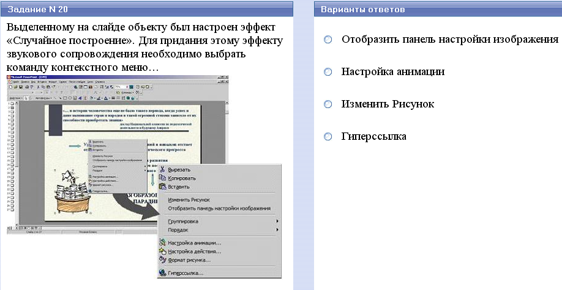
Task: Select the Rectangle tool on drawing toolbar
Action: pyautogui.click(x=65, y=98)
